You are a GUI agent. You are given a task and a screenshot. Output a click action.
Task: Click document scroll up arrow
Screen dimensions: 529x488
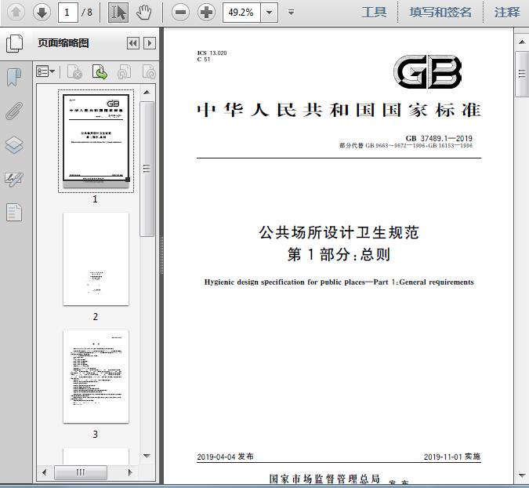click(522, 42)
